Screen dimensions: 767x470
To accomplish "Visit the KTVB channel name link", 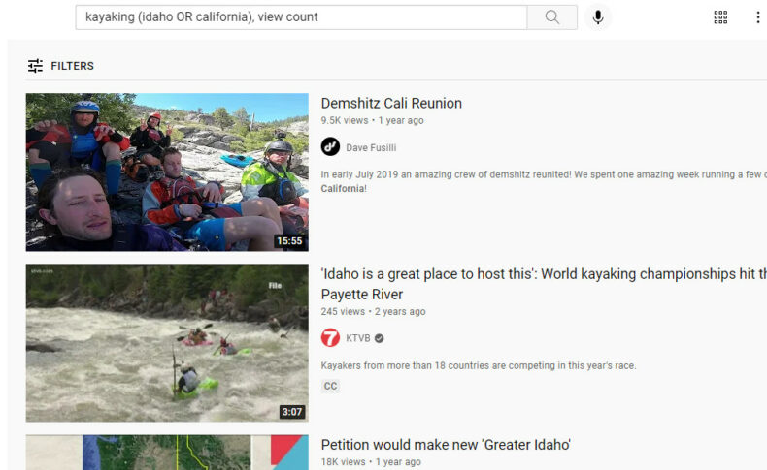I will coord(358,338).
